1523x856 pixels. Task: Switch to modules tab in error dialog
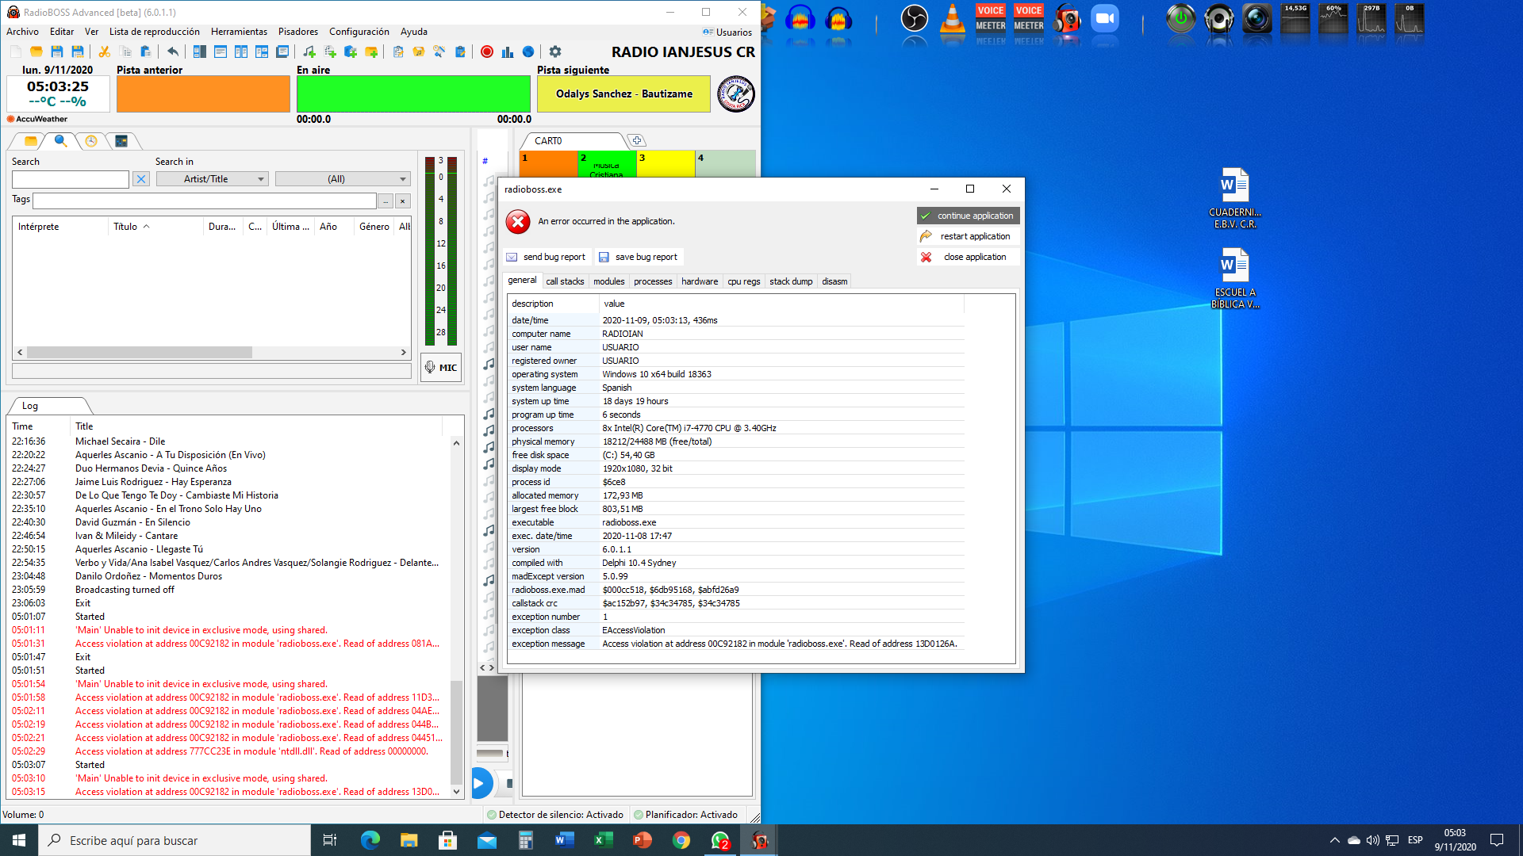(608, 281)
